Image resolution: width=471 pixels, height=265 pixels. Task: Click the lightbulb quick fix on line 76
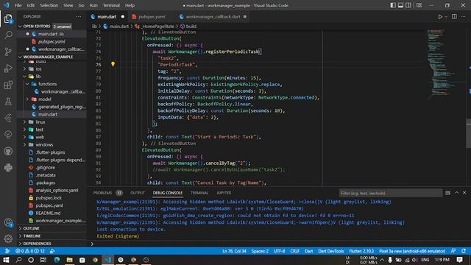113,64
